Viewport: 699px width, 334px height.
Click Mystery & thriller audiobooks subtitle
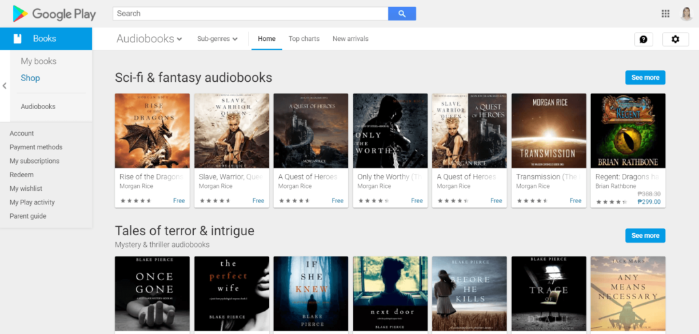click(162, 245)
